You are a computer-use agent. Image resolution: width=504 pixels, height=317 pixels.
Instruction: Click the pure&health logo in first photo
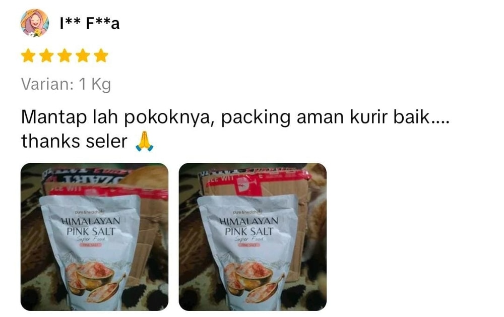(89, 212)
